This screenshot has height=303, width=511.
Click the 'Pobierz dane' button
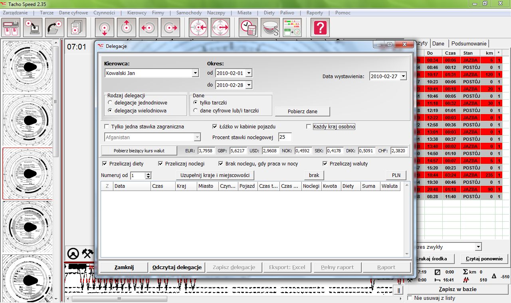coord(302,111)
